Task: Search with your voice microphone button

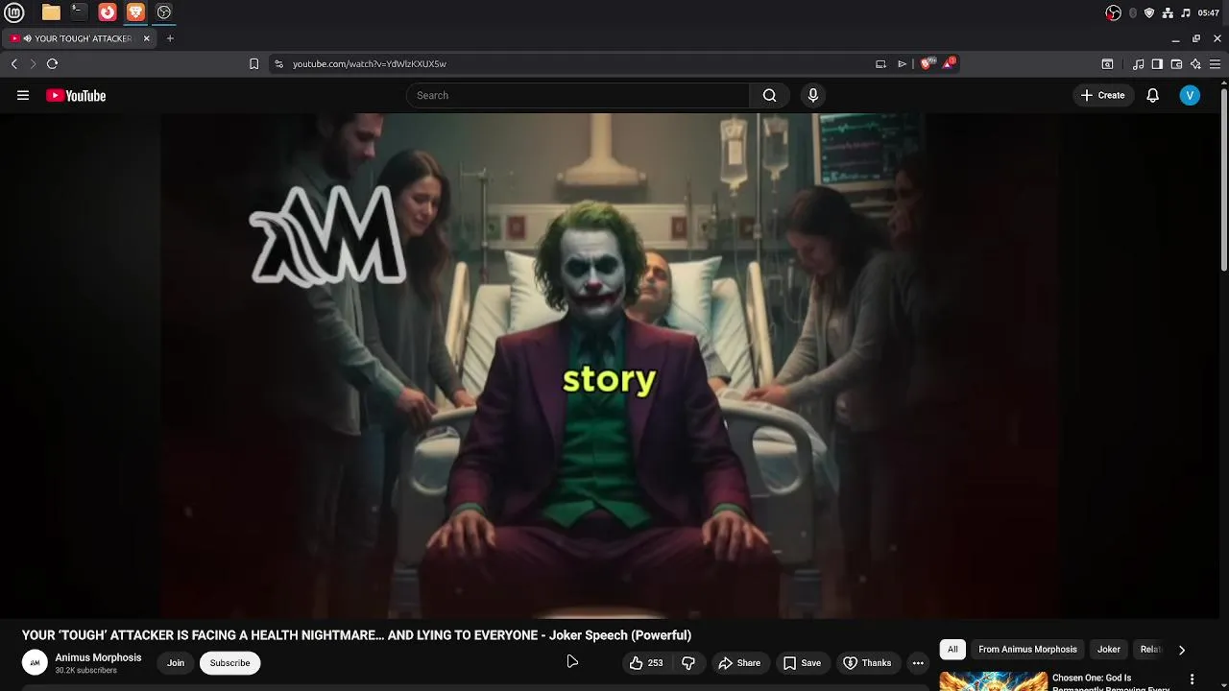Action: [813, 95]
